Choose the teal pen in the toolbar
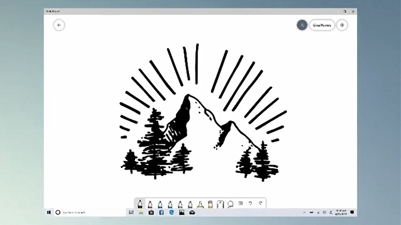Screen dimensions: 401x225 point(170,204)
